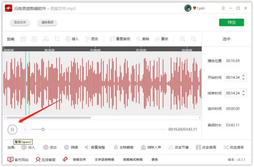Click the green 导出 export button
The width and height of the screenshot is (254, 167).
(x=232, y=22)
